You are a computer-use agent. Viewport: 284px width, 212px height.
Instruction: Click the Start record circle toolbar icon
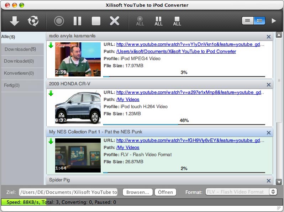[59, 21]
